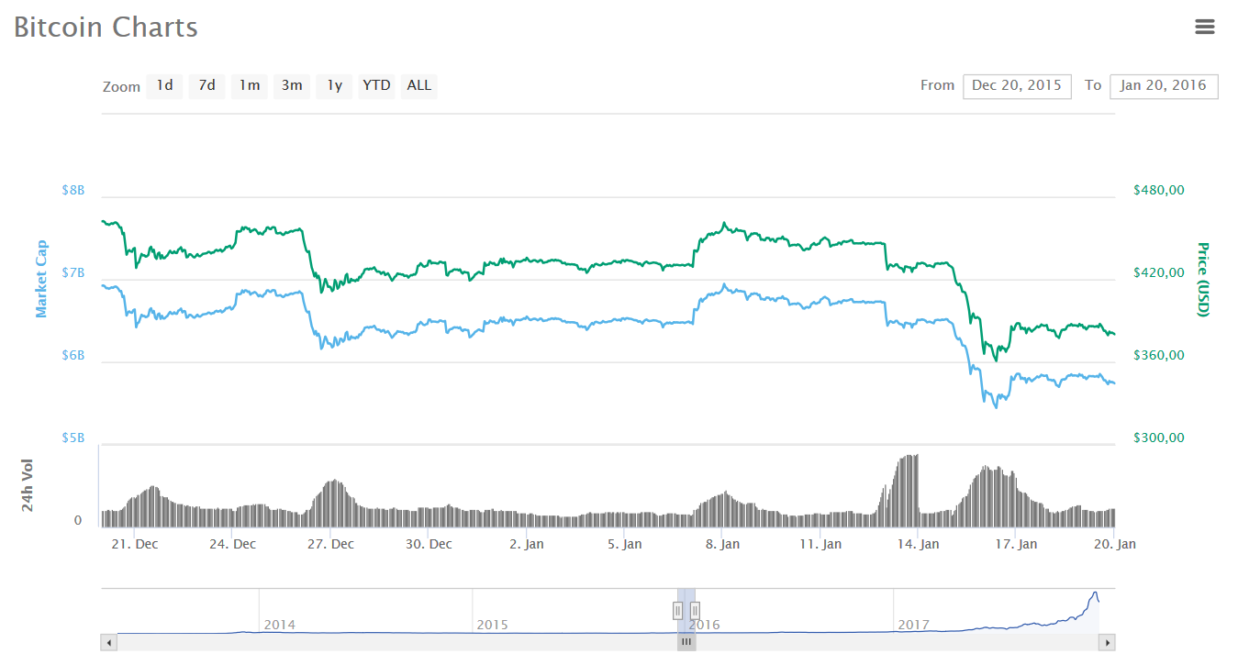Viewport: 1238px width, 654px height.
Task: Click the $300,00 price axis label
Action: 1159,438
